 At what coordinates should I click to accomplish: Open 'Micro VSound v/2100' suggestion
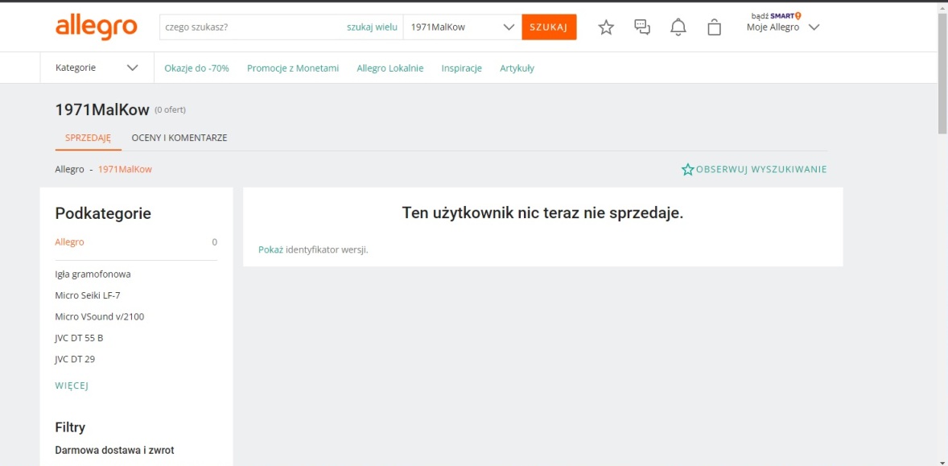(99, 316)
